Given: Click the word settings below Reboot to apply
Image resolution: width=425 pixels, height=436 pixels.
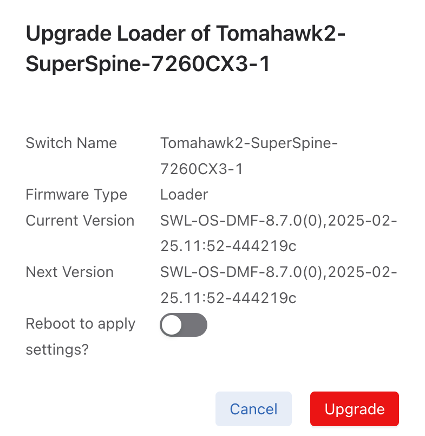Looking at the screenshot, I should (57, 350).
